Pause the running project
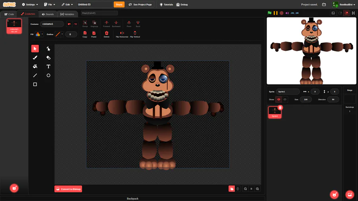This screenshot has width=358, height=201. (x=276, y=13)
